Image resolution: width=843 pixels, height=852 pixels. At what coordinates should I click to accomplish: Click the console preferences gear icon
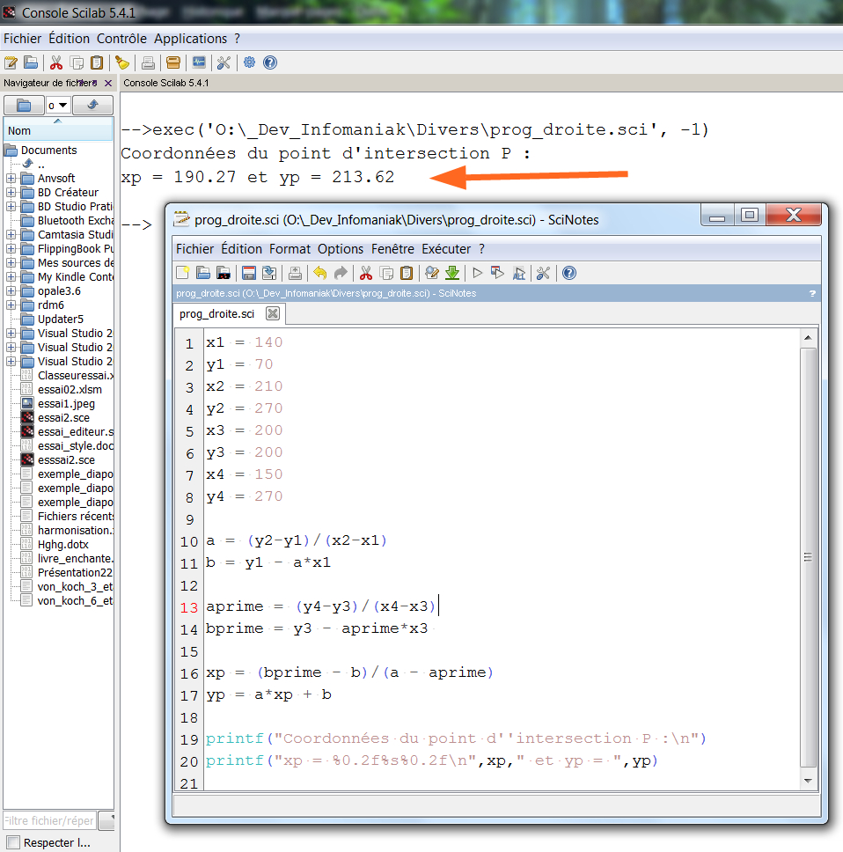coord(249,62)
